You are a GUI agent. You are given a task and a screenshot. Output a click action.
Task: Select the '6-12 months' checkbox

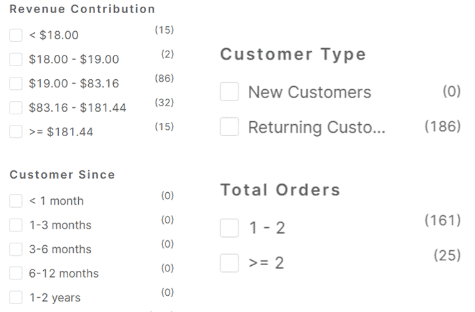pos(16,273)
